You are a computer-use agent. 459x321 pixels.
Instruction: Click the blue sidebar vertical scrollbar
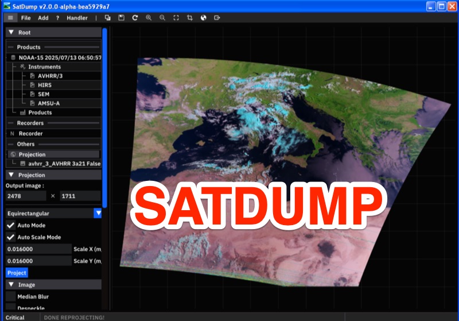click(105, 118)
